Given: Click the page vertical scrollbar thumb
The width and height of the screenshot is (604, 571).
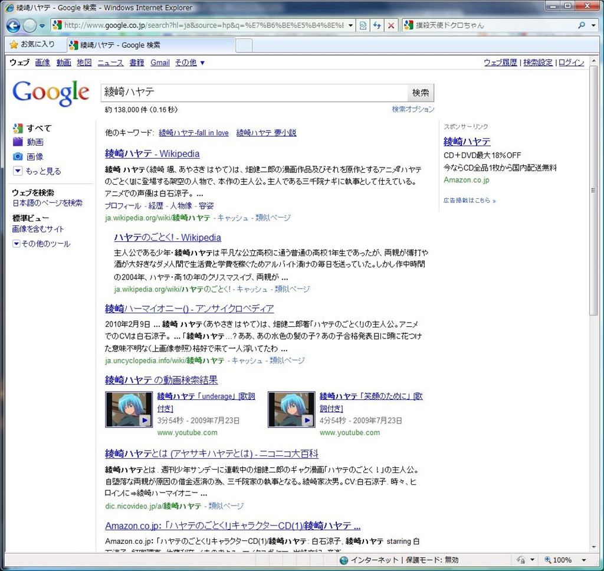Looking at the screenshot, I should pyautogui.click(x=593, y=191).
